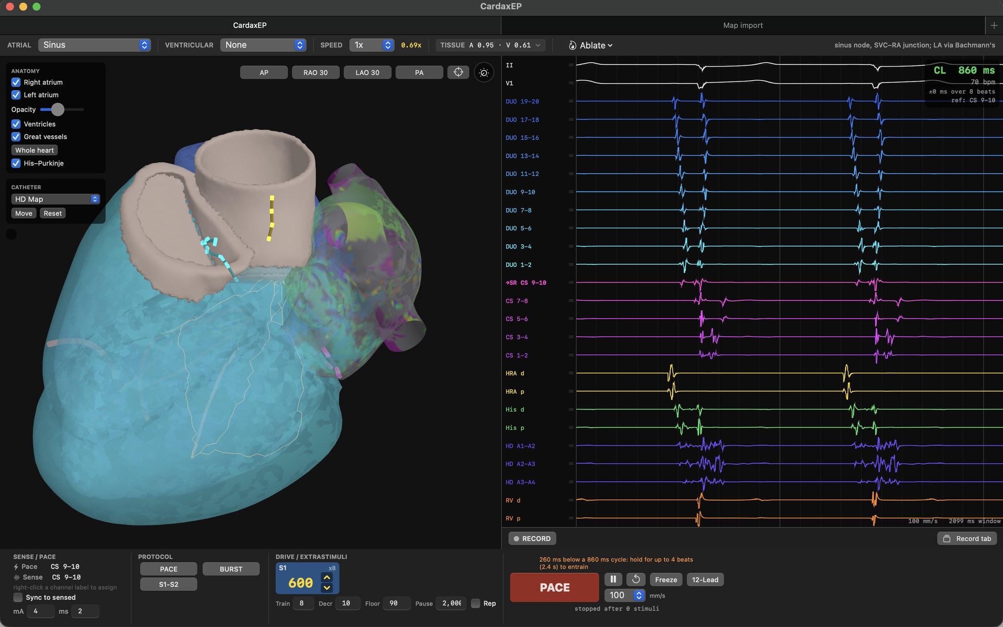
Task: Click the sweep speed stepper arrows
Action: [x=639, y=595]
